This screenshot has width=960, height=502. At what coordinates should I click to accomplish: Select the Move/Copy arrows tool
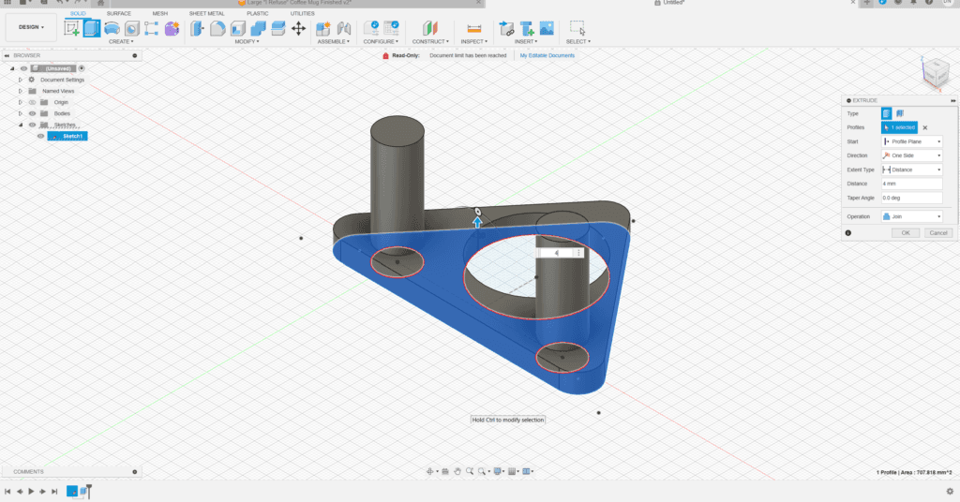pos(299,28)
